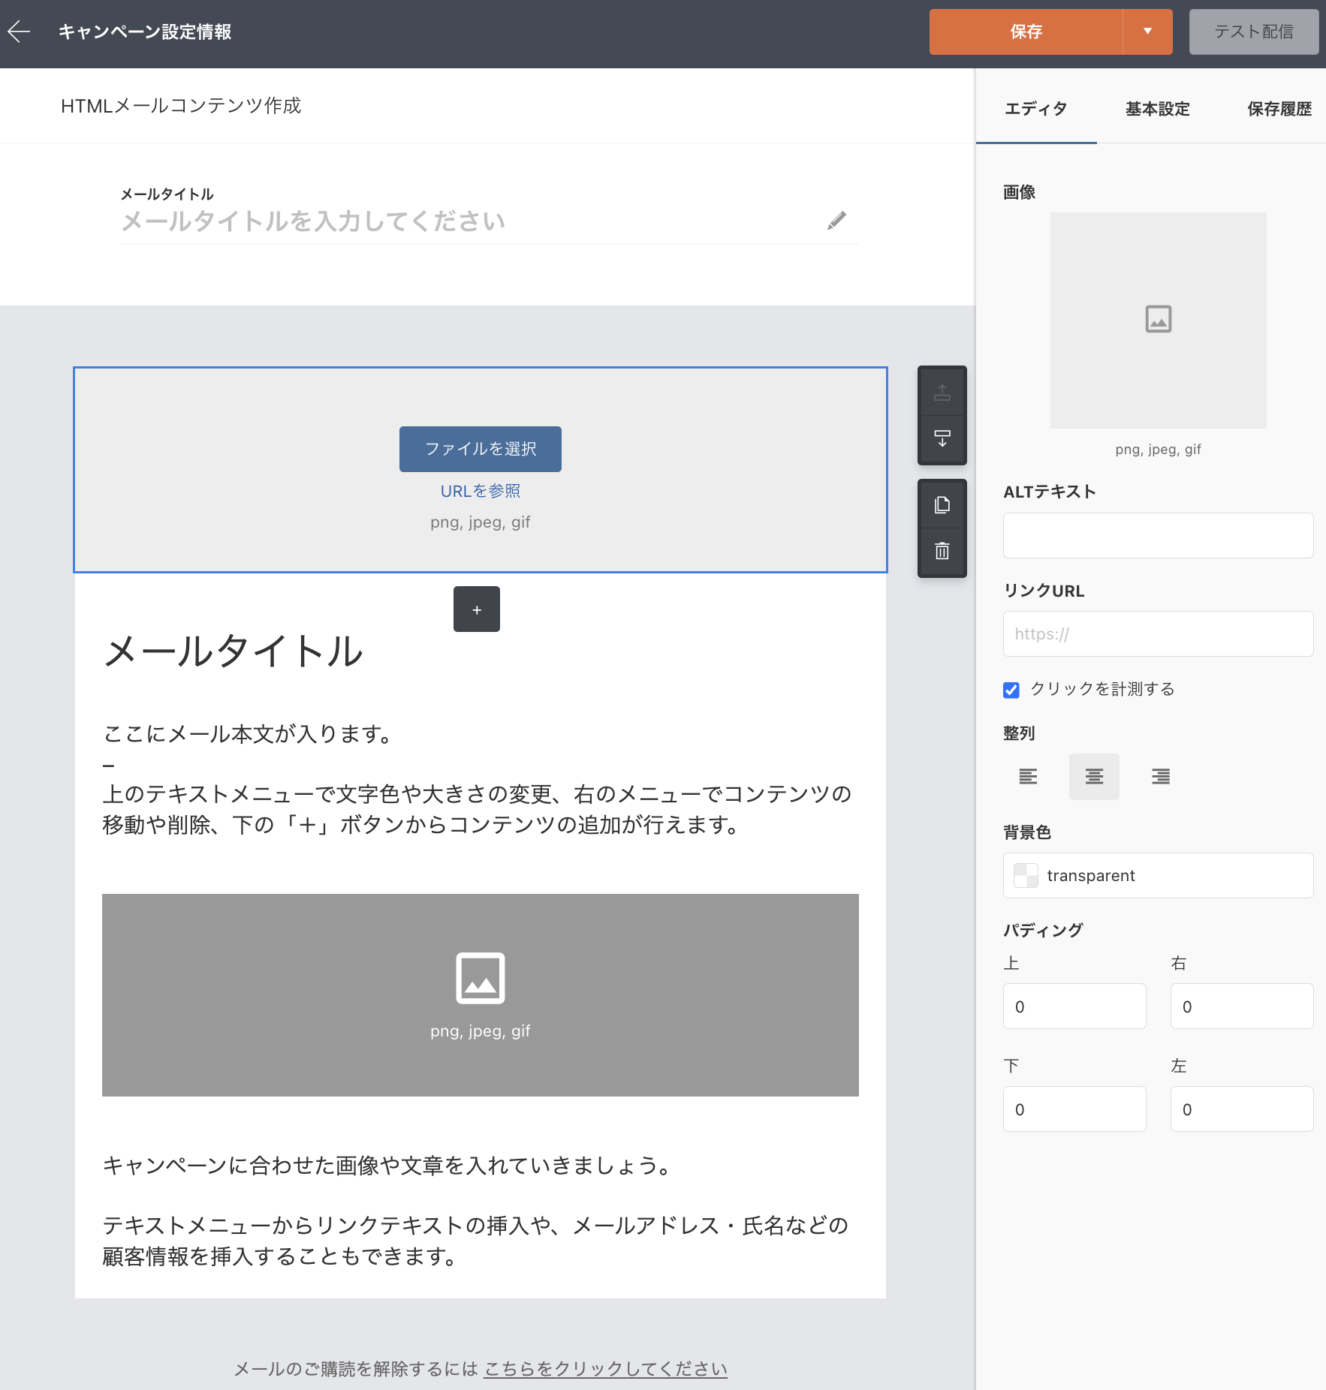The image size is (1326, 1390).
Task: Select the エディタ tab
Action: (1035, 109)
